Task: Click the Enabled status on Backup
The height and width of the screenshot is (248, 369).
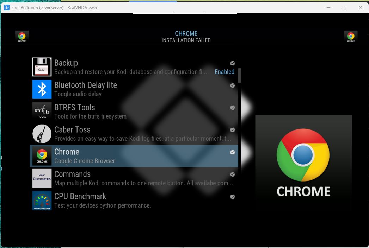Action: click(225, 72)
